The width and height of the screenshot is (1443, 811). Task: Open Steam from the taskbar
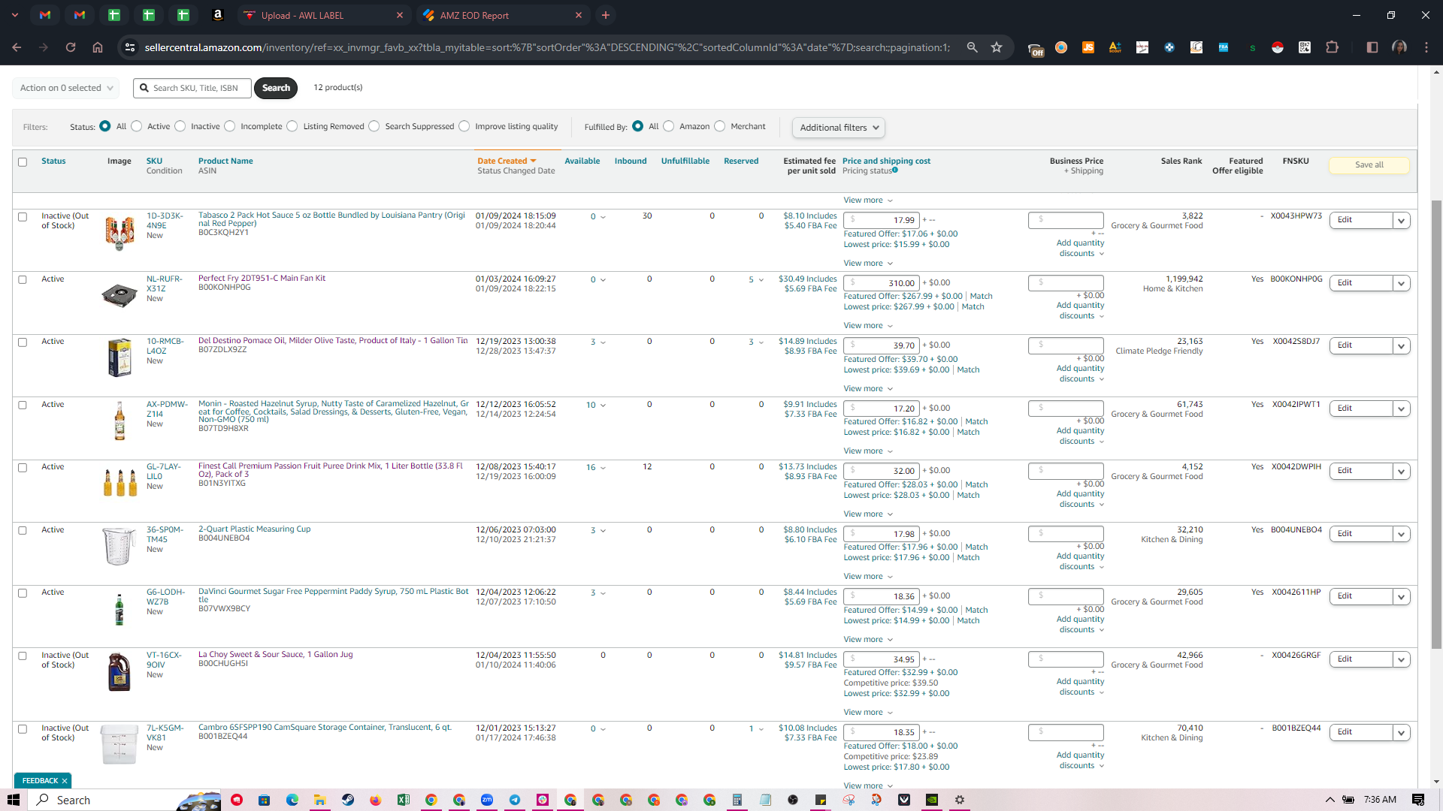click(347, 800)
